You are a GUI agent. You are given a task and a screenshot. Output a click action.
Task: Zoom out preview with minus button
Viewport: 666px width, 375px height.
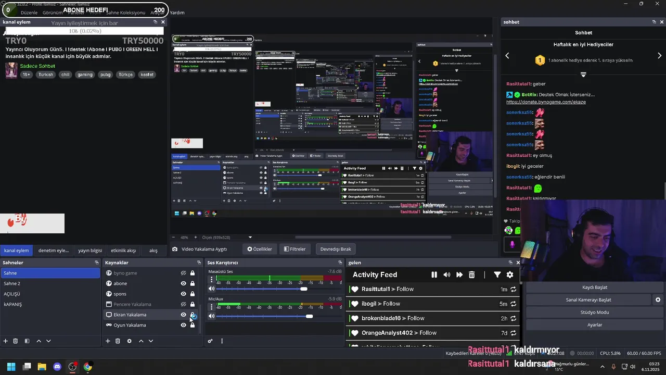click(174, 238)
